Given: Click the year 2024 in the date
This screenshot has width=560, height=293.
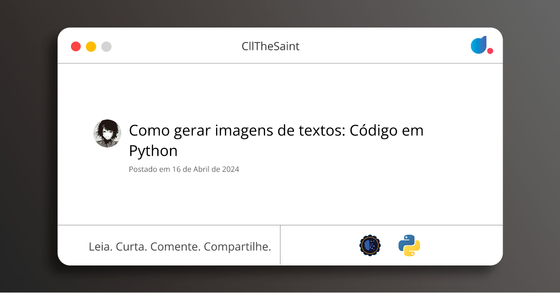Looking at the screenshot, I should pos(231,169).
